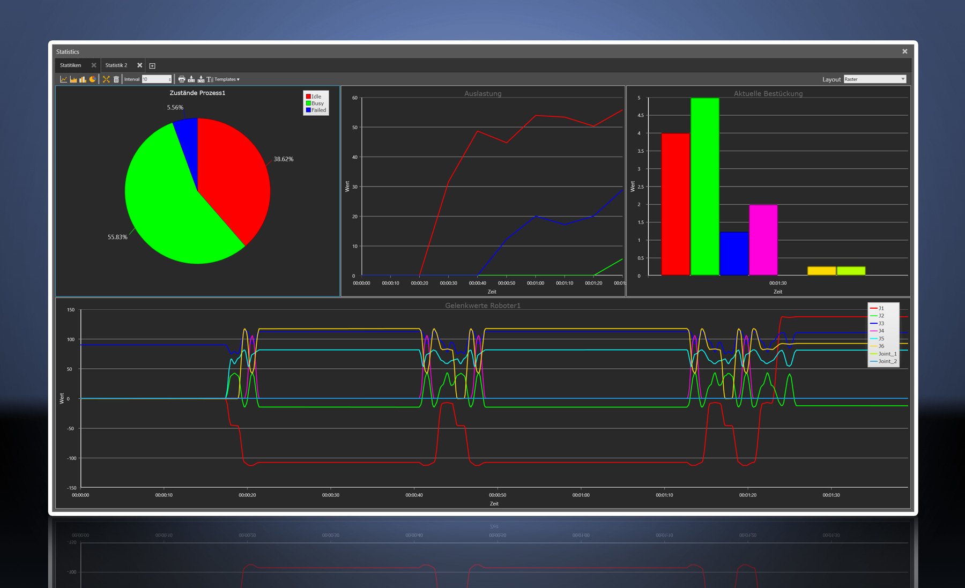Toggle the Joint_2 series in the legend
965x588 pixels.
click(883, 361)
